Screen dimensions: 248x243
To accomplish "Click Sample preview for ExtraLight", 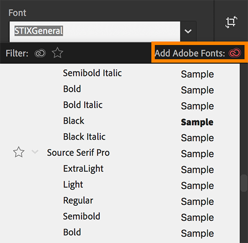I will click(x=197, y=170).
